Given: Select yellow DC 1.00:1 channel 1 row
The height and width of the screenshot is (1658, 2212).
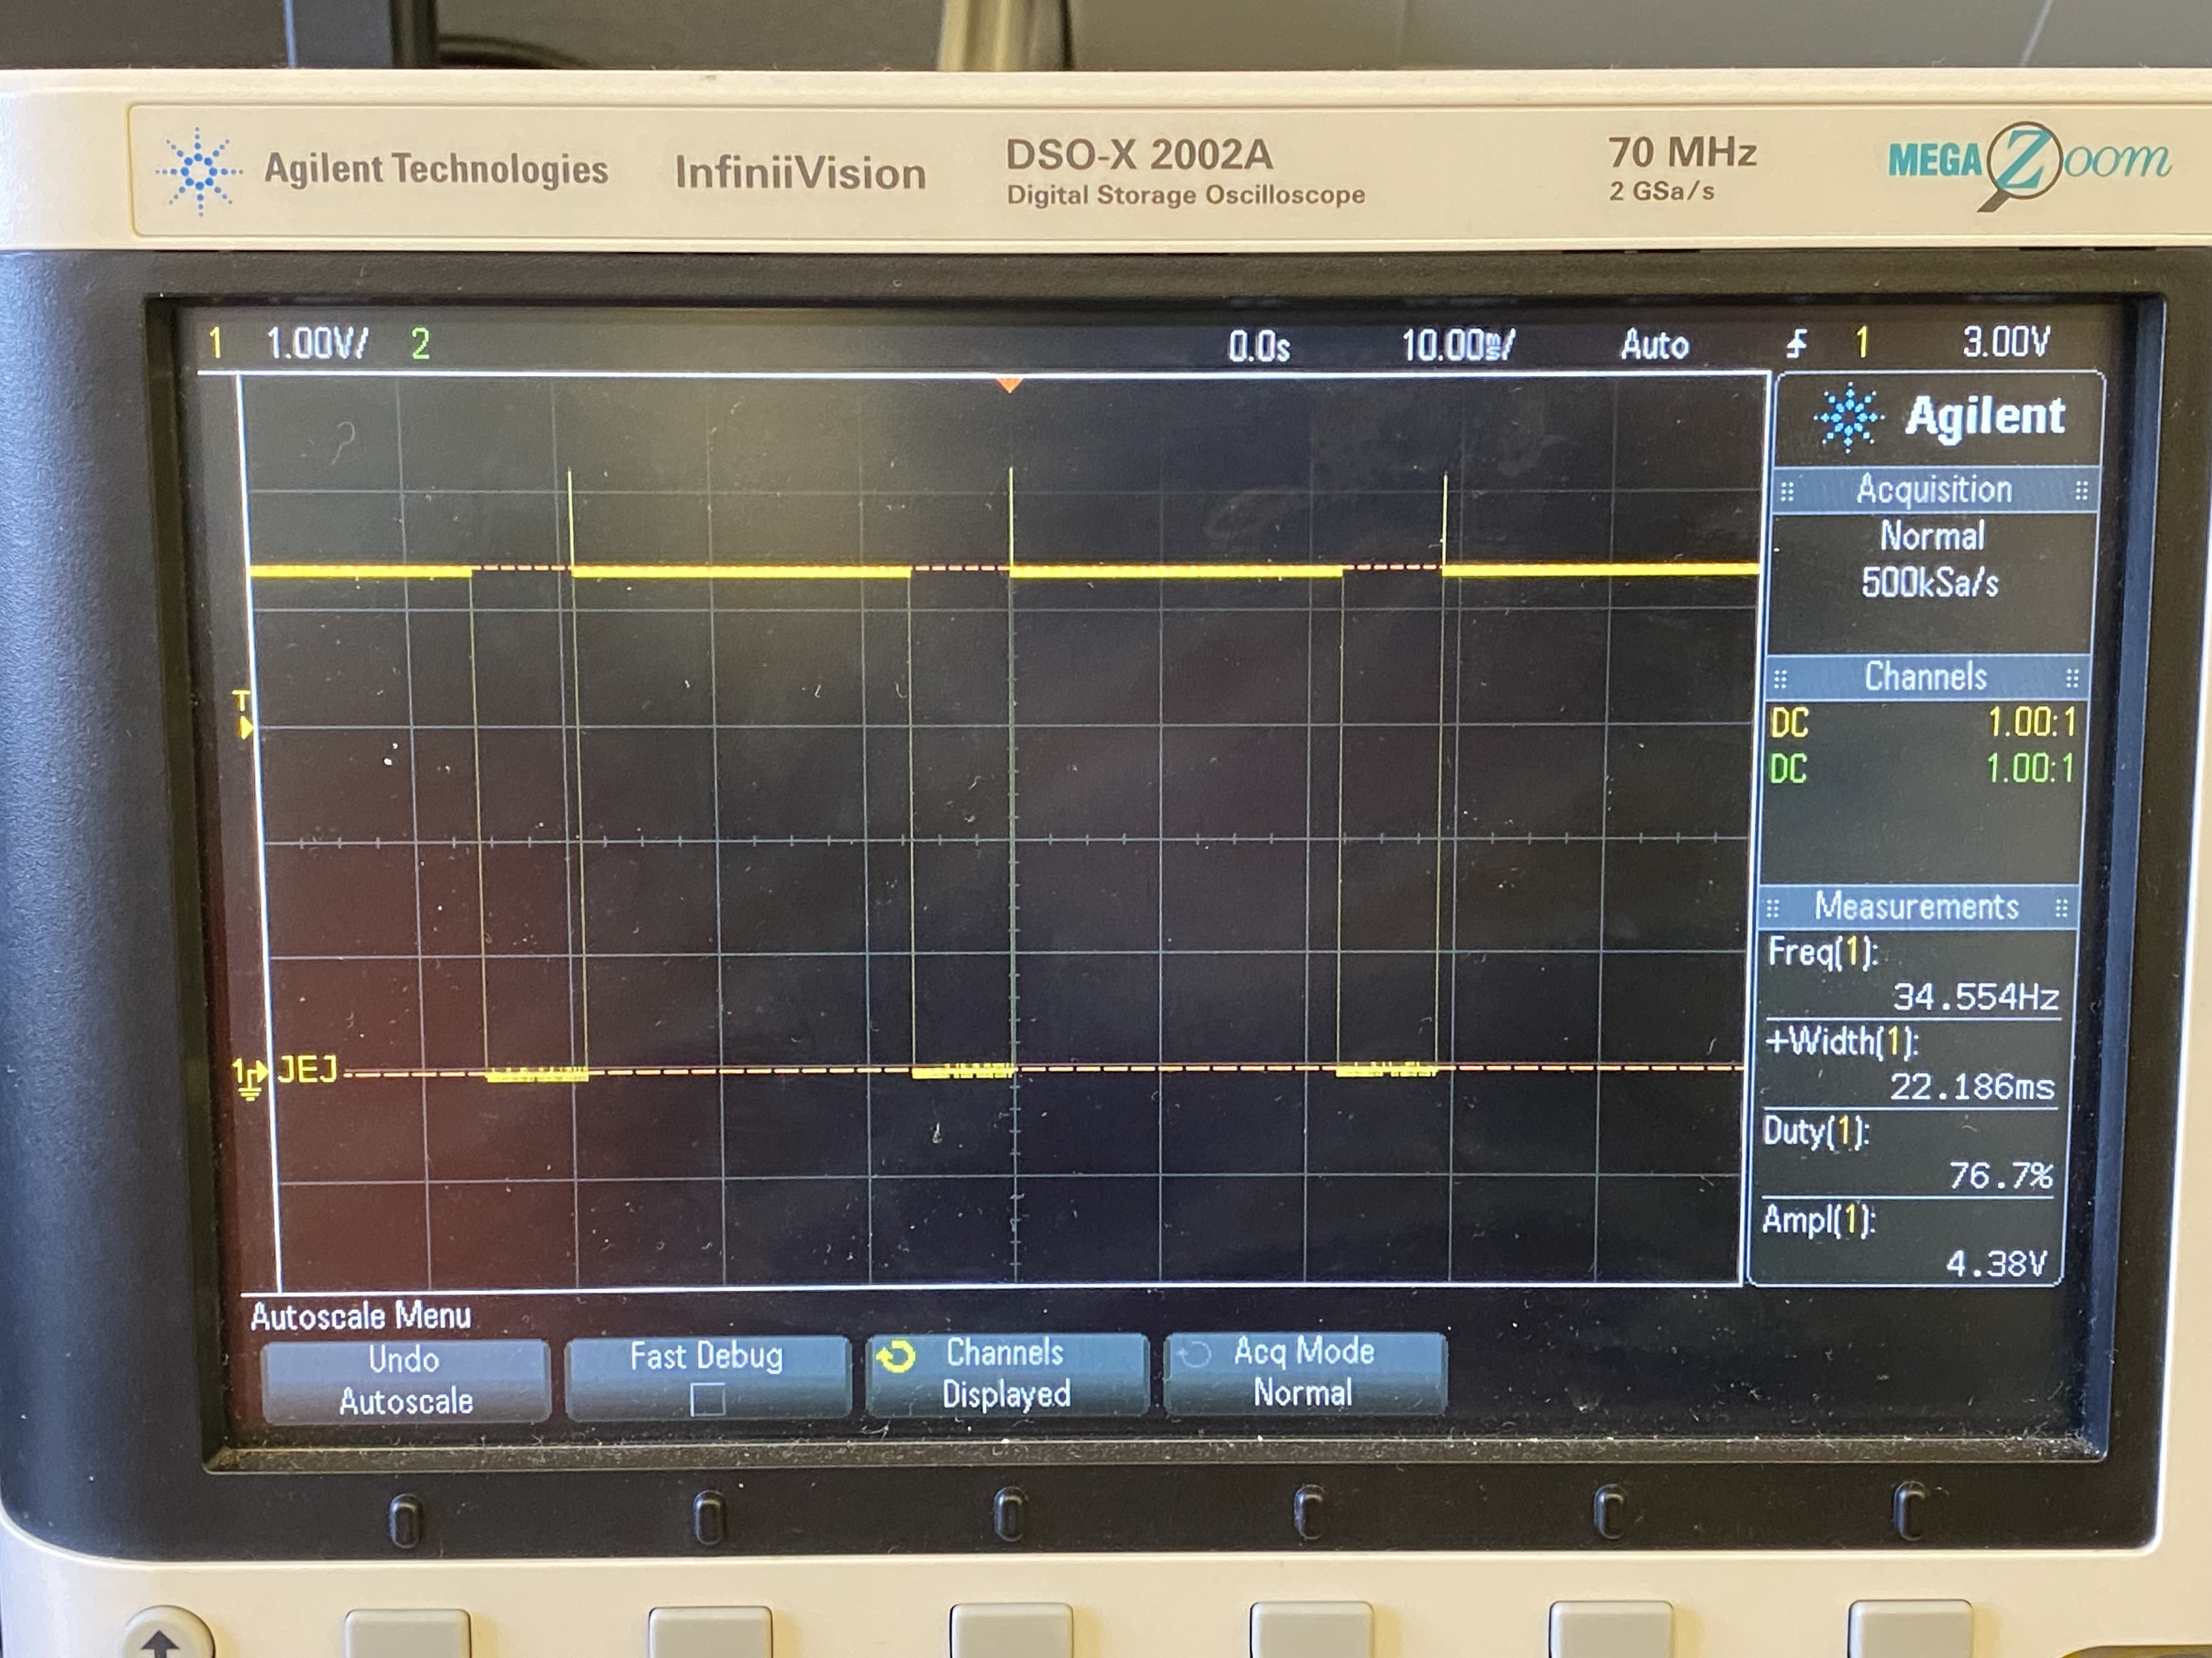Looking at the screenshot, I should pyautogui.click(x=1923, y=723).
